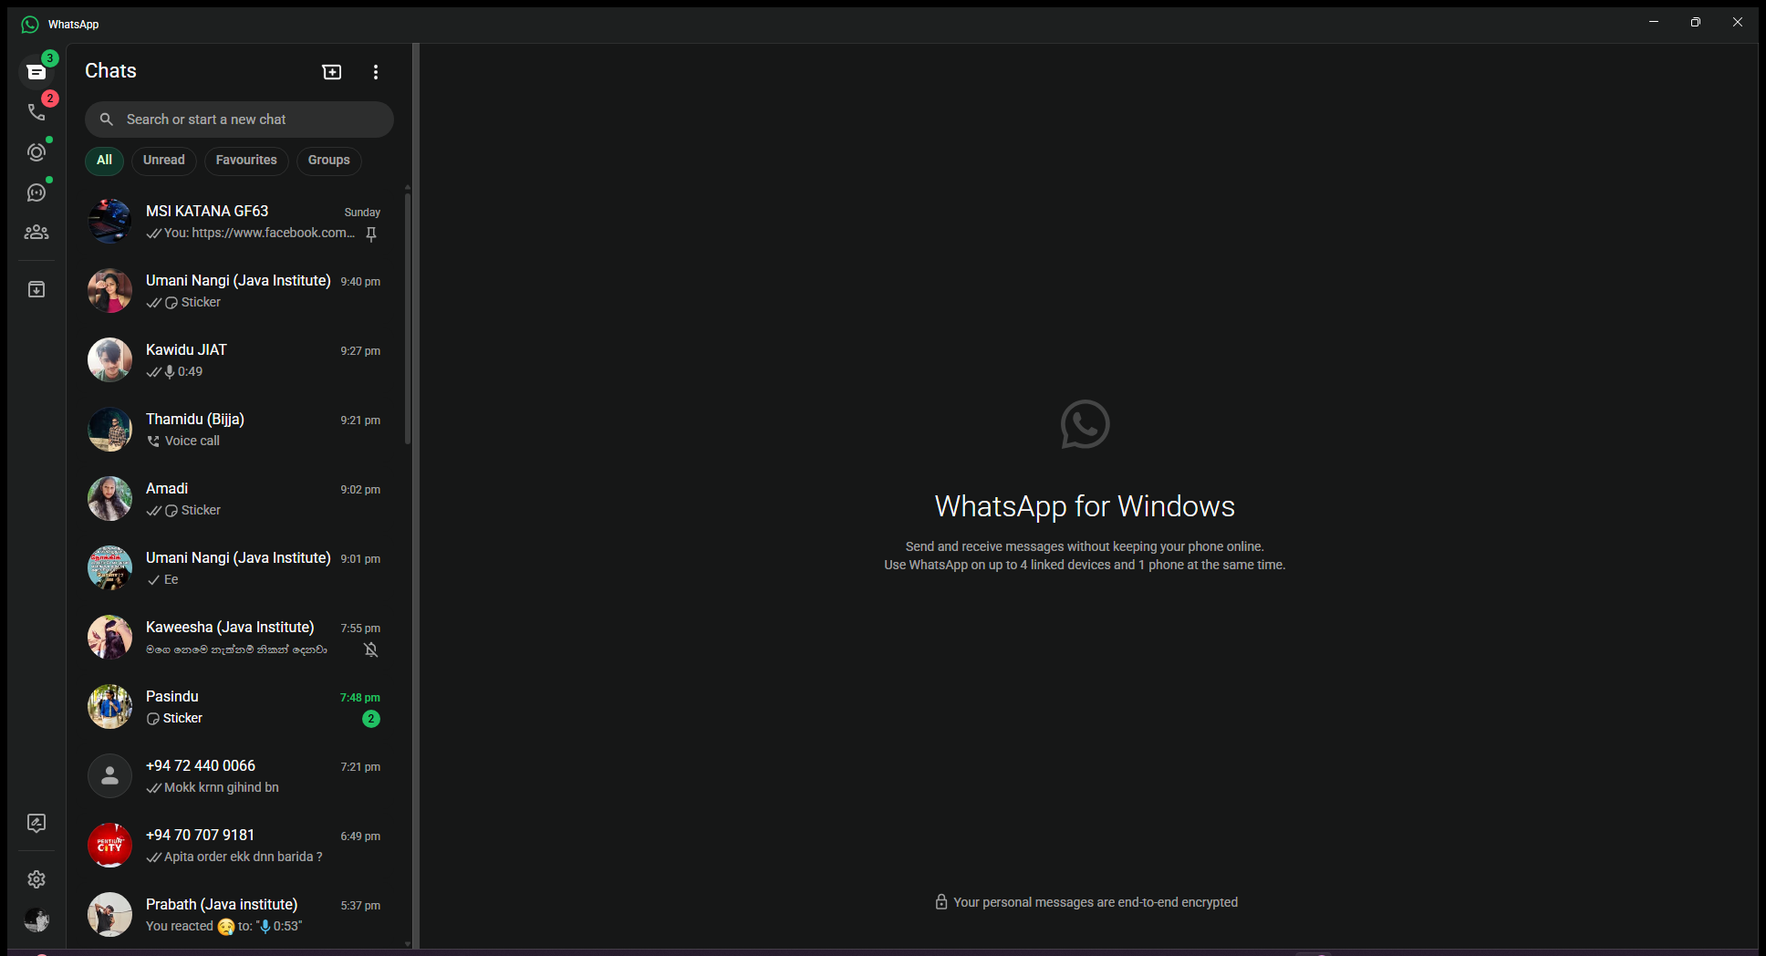The image size is (1766, 956).
Task: Show Favourites chats only
Action: [246, 161]
